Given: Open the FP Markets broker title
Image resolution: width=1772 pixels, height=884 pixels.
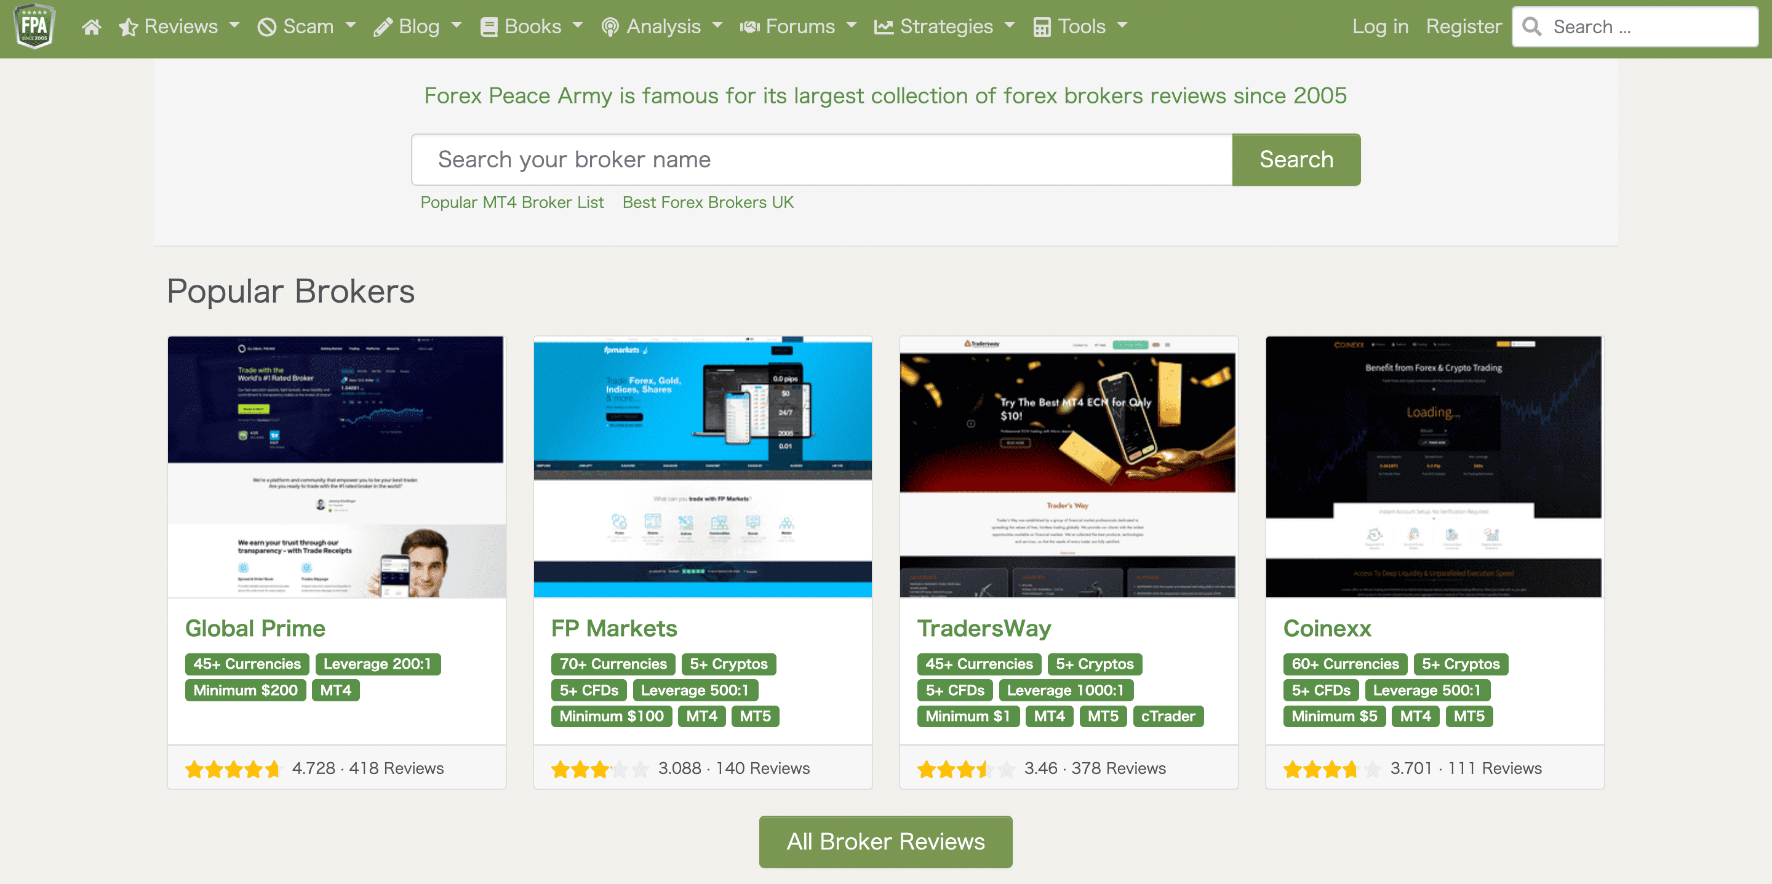Looking at the screenshot, I should (613, 628).
